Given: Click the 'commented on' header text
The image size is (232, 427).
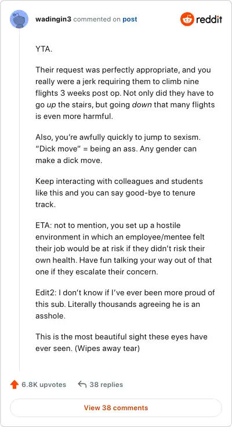Looking at the screenshot, I should tap(97, 20).
